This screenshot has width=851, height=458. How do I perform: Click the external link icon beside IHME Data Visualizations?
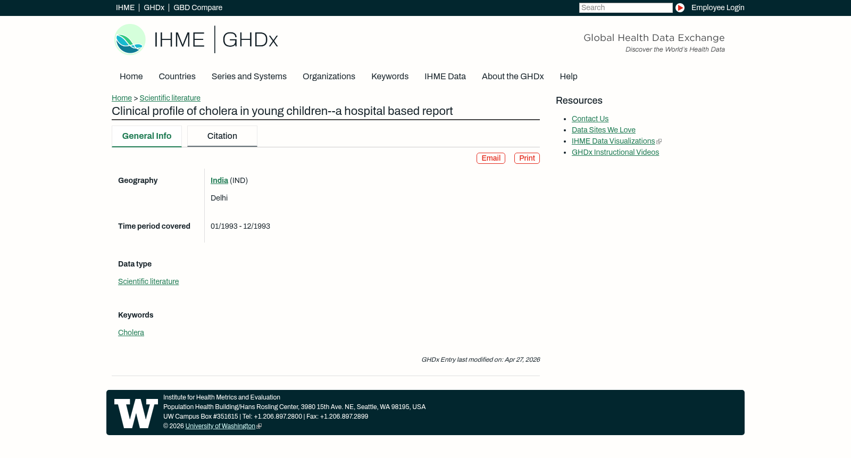coord(659,141)
